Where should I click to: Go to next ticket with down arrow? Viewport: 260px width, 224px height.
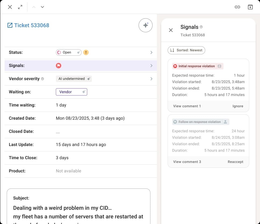[42, 7]
